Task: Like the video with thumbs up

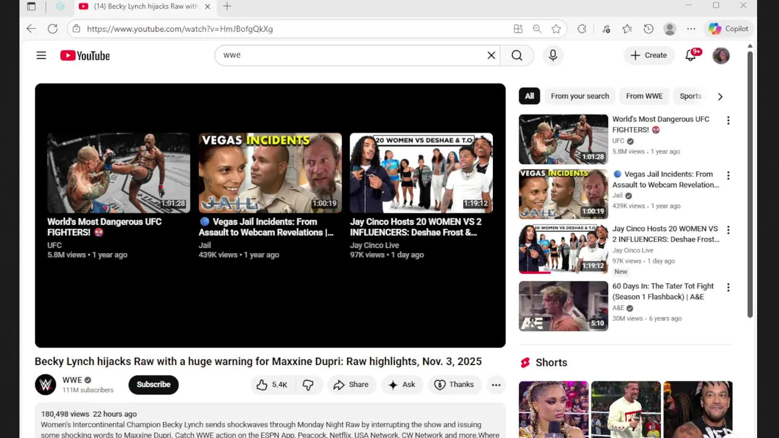Action: point(271,384)
